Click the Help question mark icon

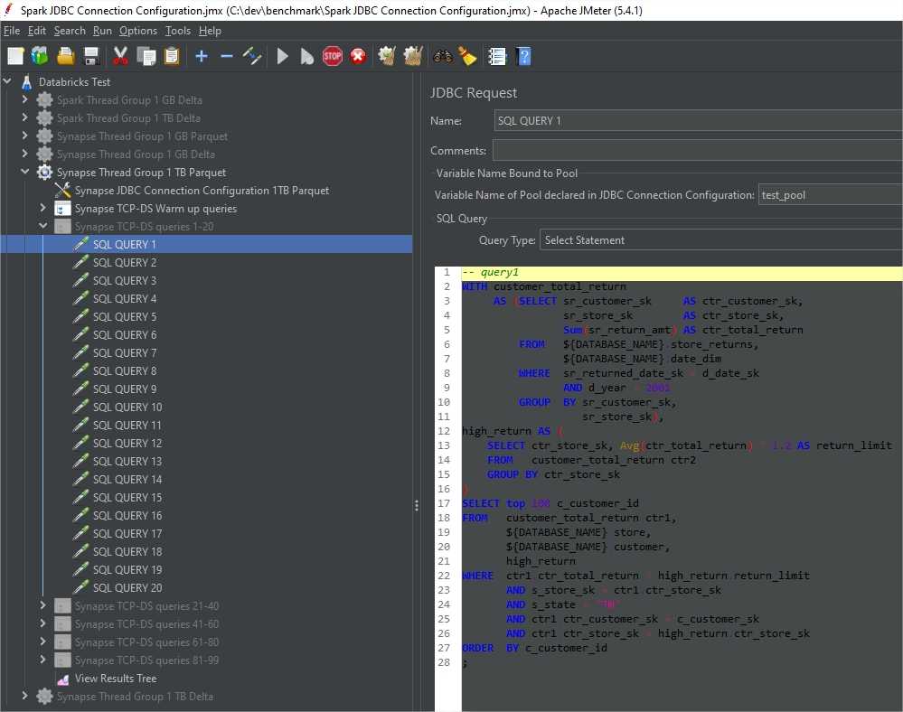523,56
